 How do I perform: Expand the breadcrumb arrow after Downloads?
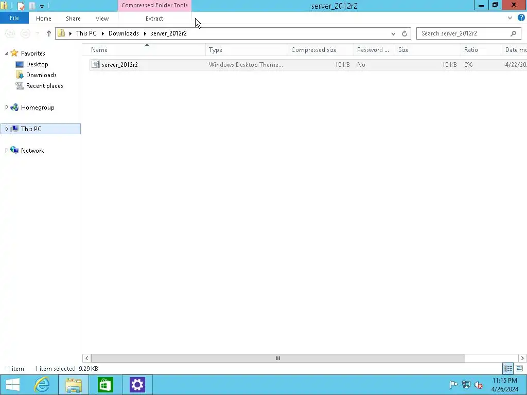coord(145,33)
